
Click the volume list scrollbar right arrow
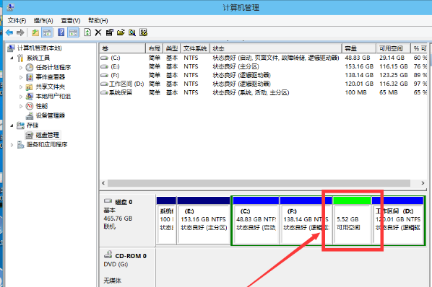coord(423,183)
